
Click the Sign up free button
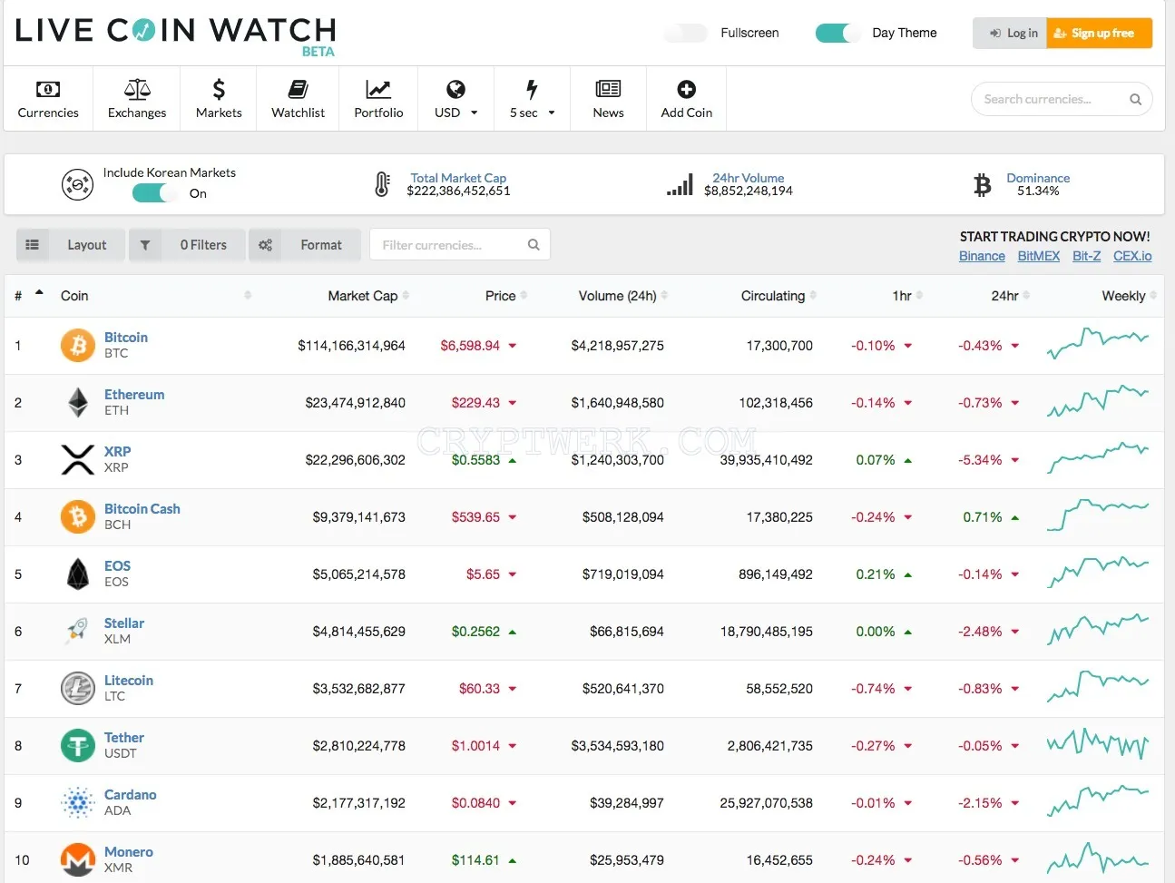1100,34
